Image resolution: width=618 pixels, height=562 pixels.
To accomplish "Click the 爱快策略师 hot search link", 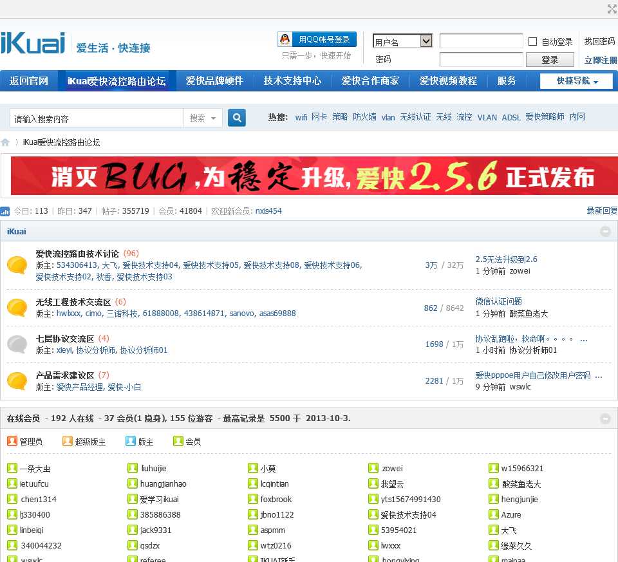I will click(545, 117).
